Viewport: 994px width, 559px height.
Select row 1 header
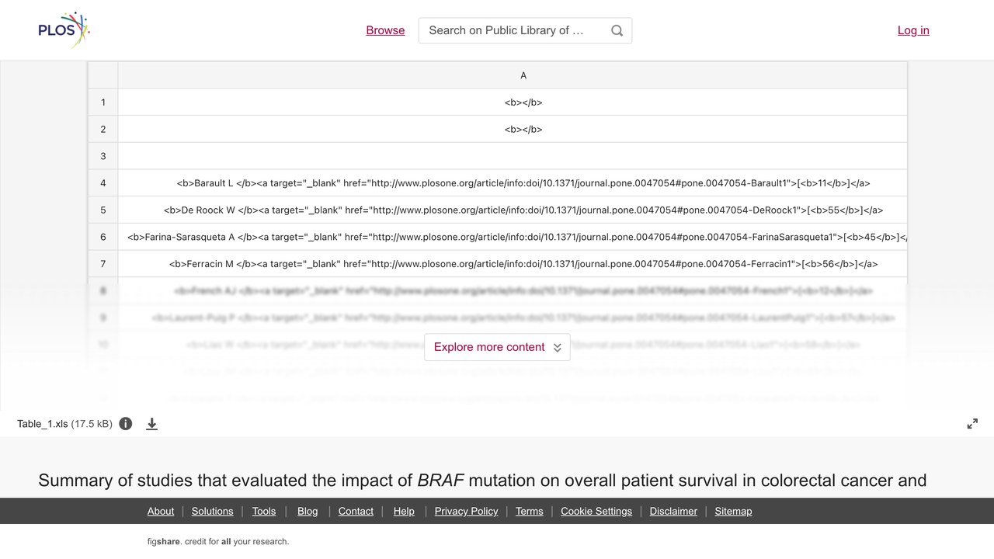coord(103,102)
